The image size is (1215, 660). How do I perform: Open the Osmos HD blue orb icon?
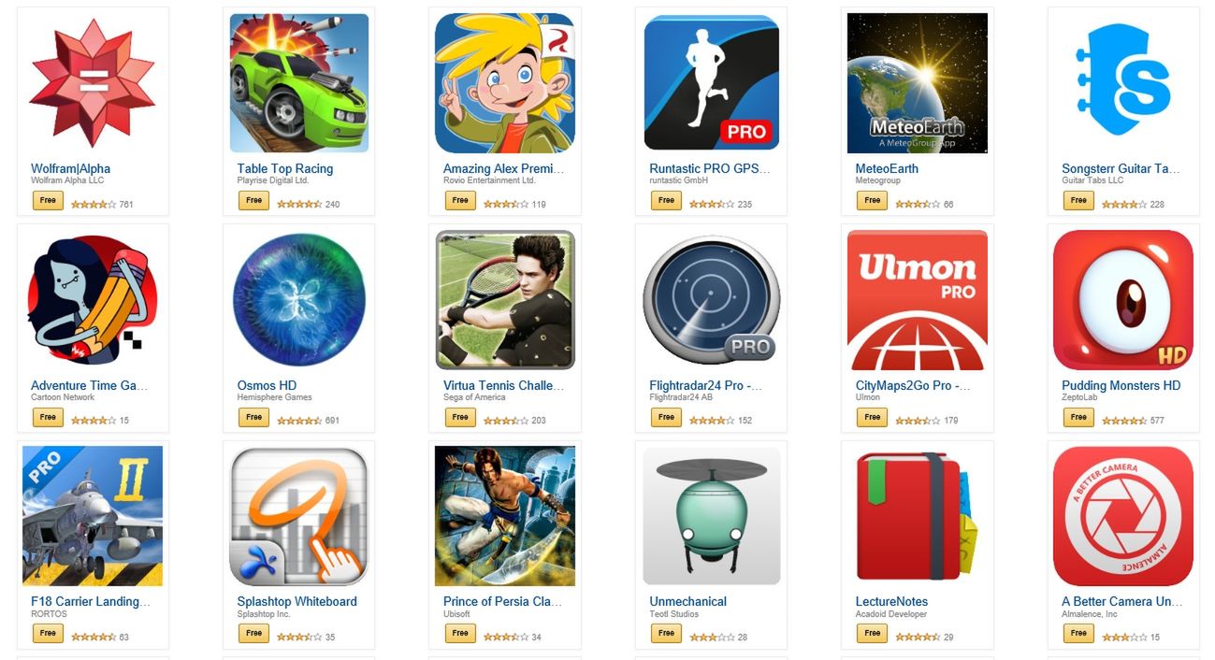(299, 299)
